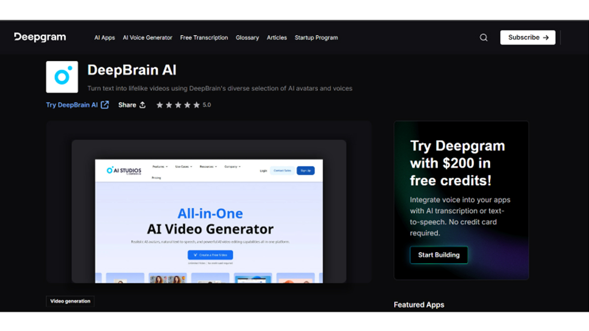This screenshot has width=589, height=331.
Task: Click the DeepBrain AI app logo
Action: pos(62,77)
